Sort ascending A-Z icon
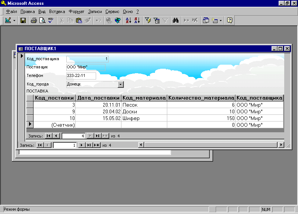 point(129,20)
